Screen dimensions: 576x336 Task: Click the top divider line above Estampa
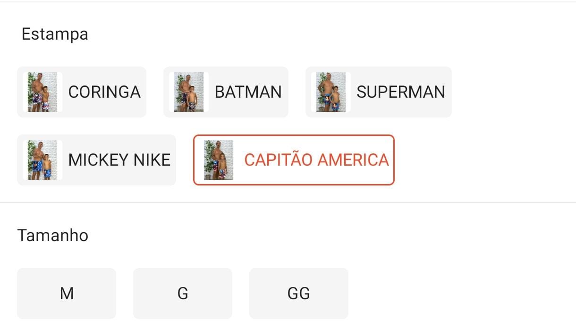[x=288, y=1]
